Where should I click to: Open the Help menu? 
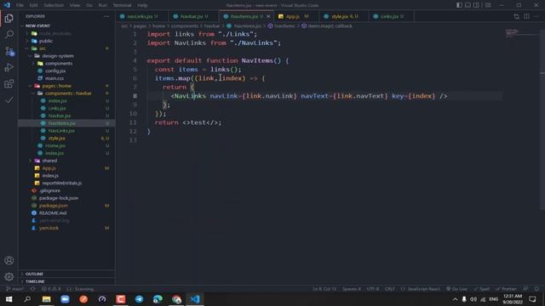[142, 5]
